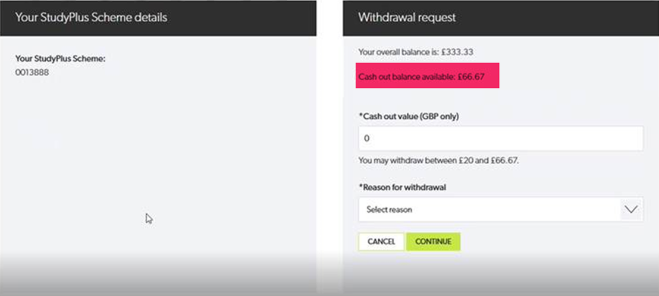This screenshot has width=659, height=296.
Task: Click the highlighted cash out balance banner
Action: pyautogui.click(x=428, y=75)
